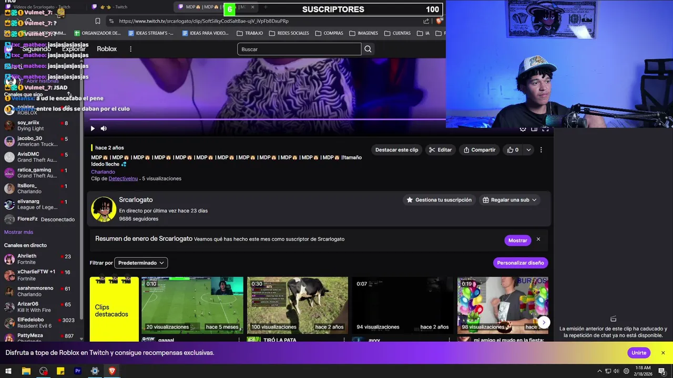
Task: Open the three-dot menu beside Roblox
Action: (x=130, y=49)
